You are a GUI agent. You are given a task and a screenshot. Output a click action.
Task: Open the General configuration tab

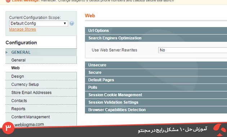41,60
